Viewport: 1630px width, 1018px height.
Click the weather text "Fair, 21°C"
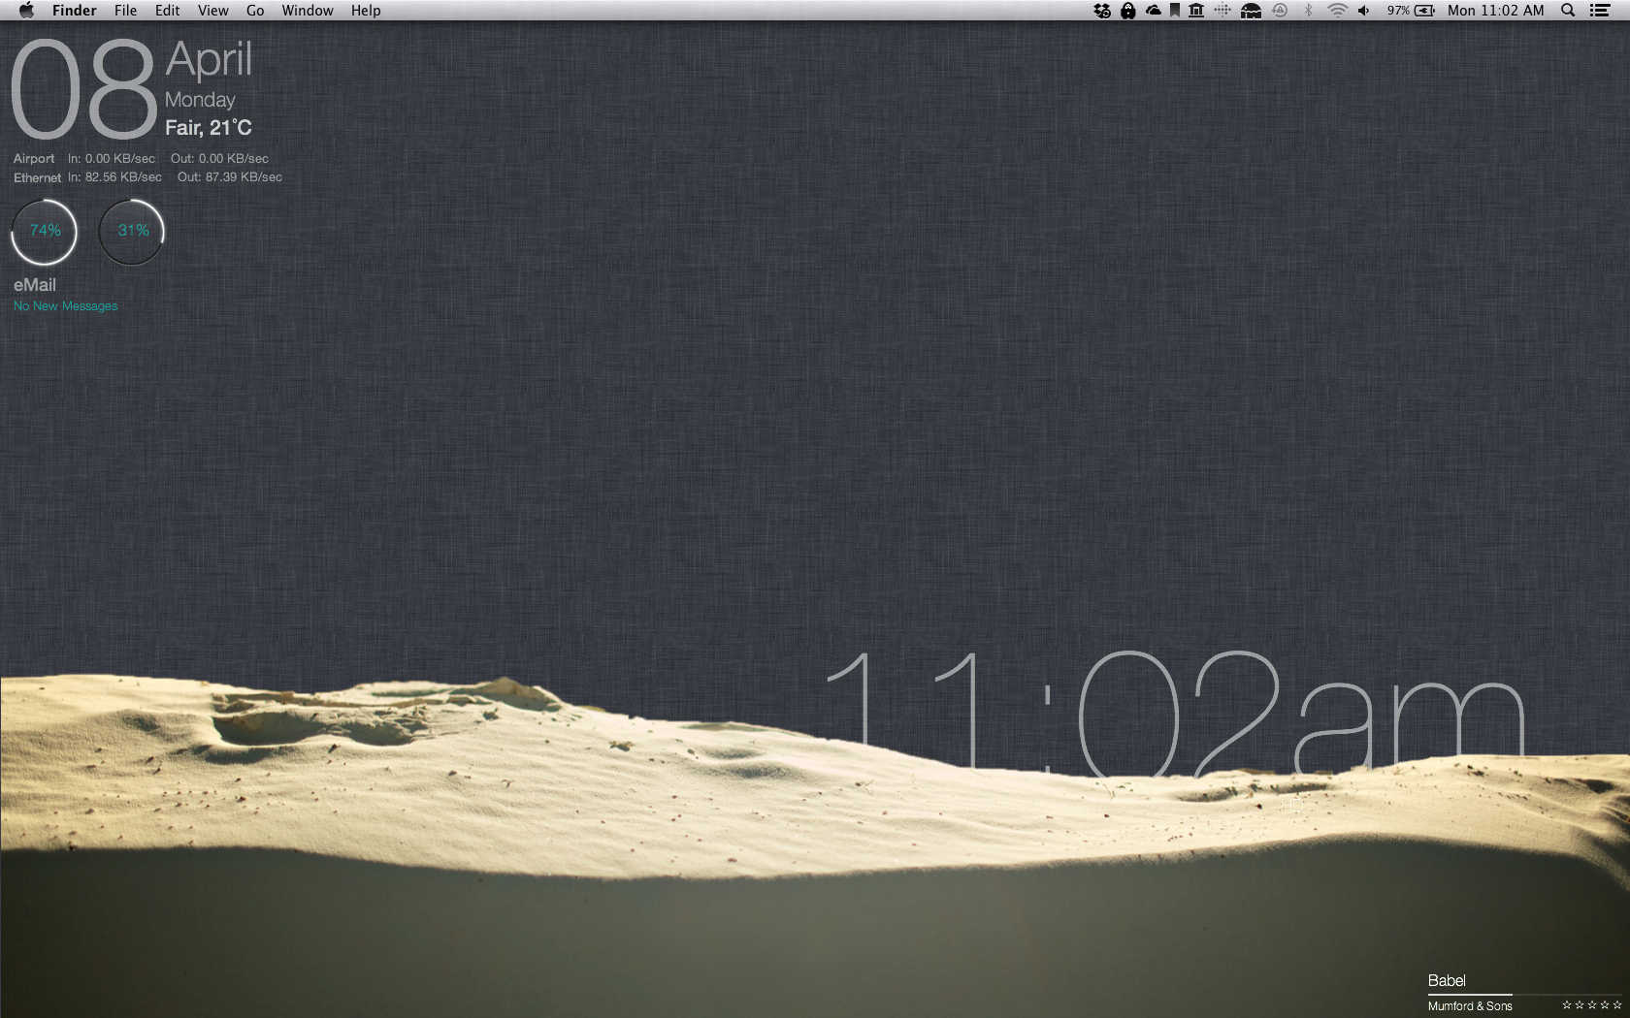click(208, 128)
